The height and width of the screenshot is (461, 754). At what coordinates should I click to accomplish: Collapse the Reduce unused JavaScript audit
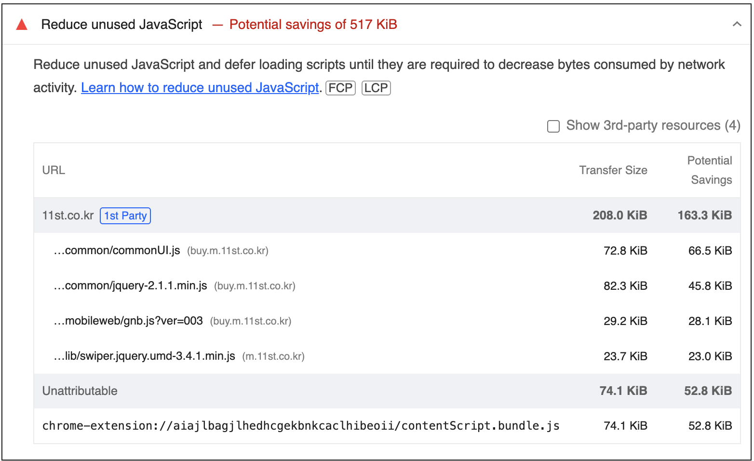[x=737, y=24]
